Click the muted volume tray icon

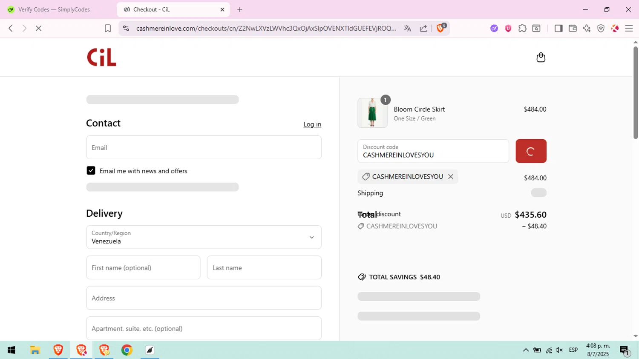point(559,350)
